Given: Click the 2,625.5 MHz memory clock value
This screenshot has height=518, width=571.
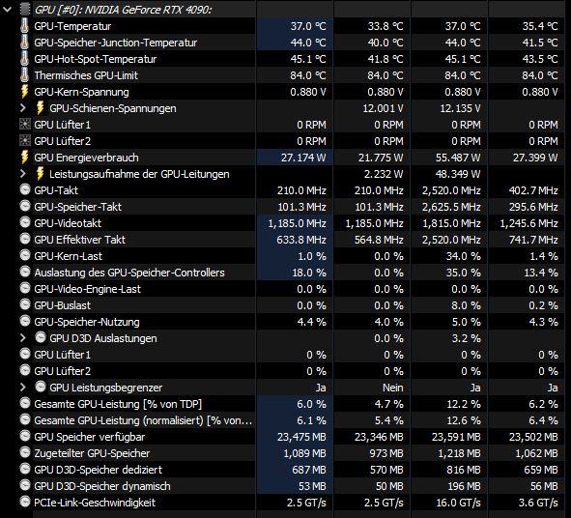Looking at the screenshot, I should (451, 207).
